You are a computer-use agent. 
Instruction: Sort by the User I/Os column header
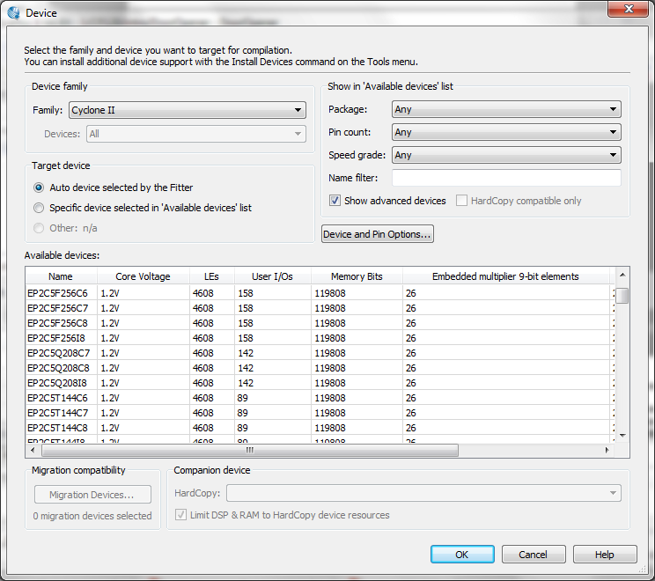(272, 276)
